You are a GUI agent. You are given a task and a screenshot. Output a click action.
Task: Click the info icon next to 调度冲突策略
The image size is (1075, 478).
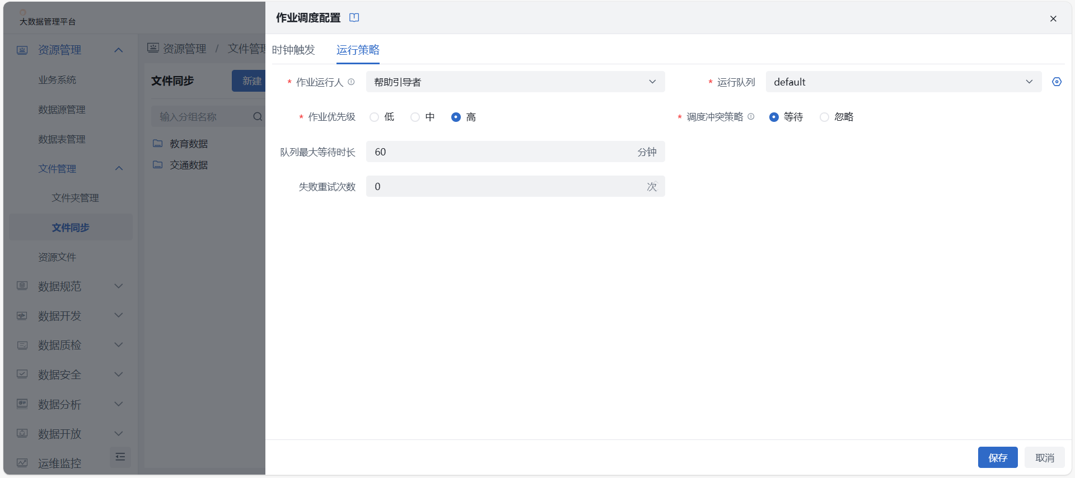[751, 116]
